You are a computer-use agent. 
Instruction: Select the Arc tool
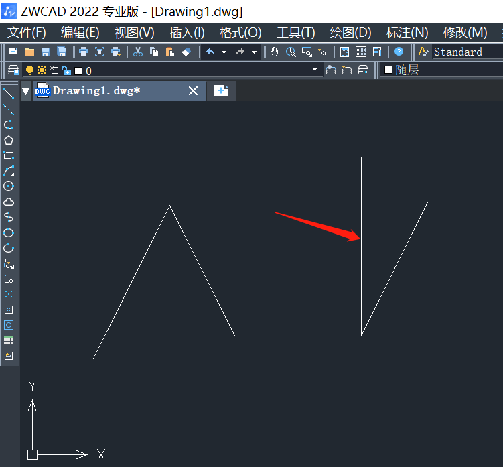point(9,171)
